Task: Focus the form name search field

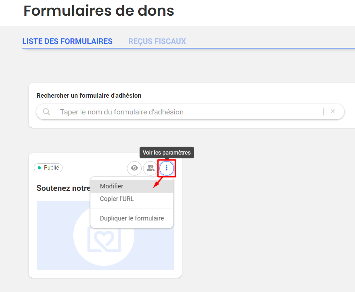Action: (x=190, y=112)
